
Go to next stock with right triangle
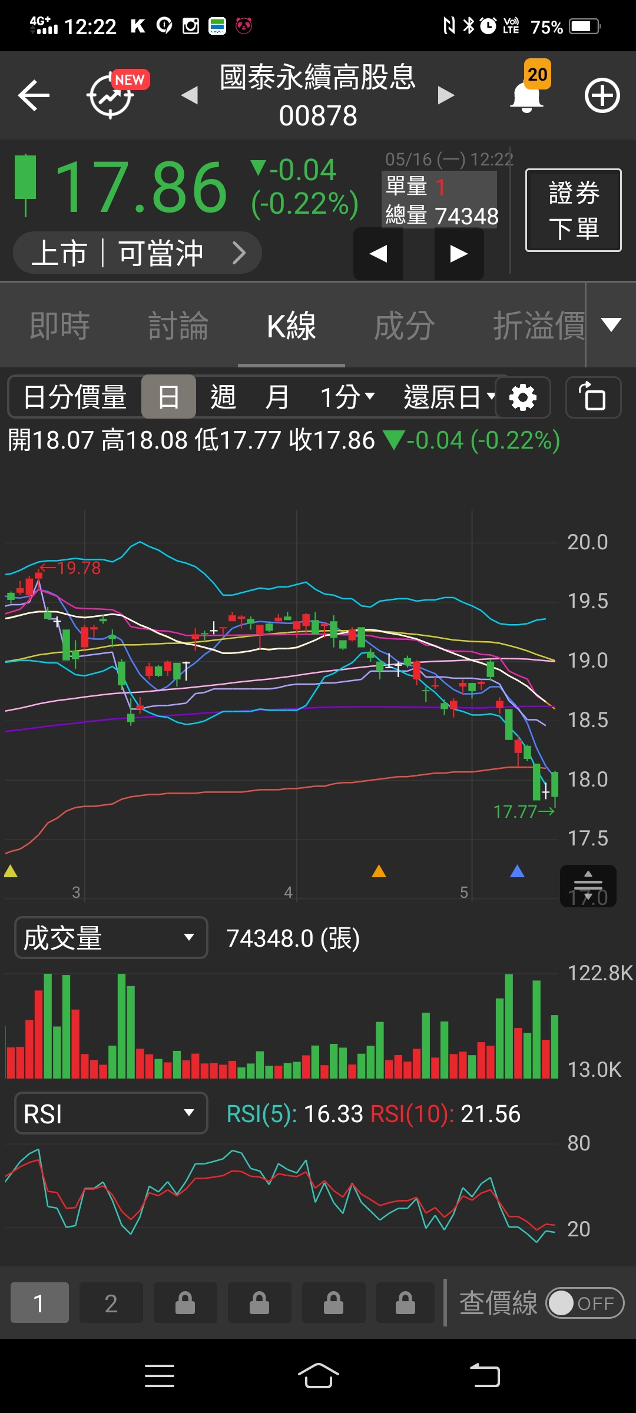click(x=446, y=95)
